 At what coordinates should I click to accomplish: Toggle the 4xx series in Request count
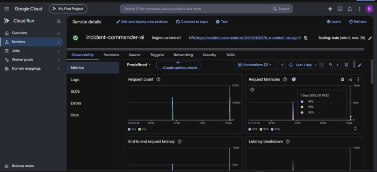pos(142,129)
